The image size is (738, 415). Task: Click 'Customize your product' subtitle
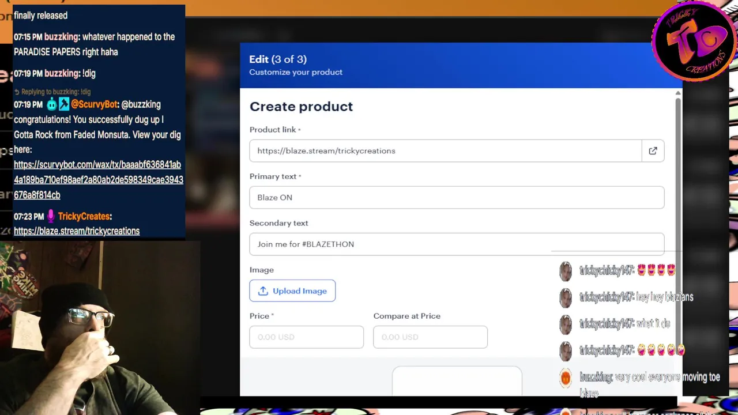[296, 72]
